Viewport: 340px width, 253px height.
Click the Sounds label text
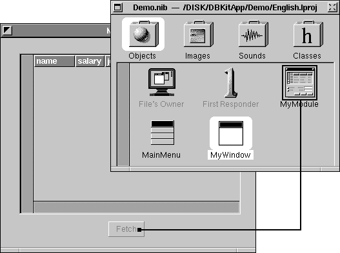(x=252, y=56)
